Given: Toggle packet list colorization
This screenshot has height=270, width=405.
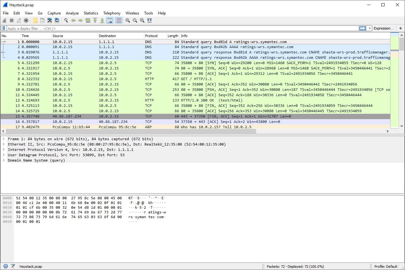Looking at the screenshot, I should pos(119,20).
